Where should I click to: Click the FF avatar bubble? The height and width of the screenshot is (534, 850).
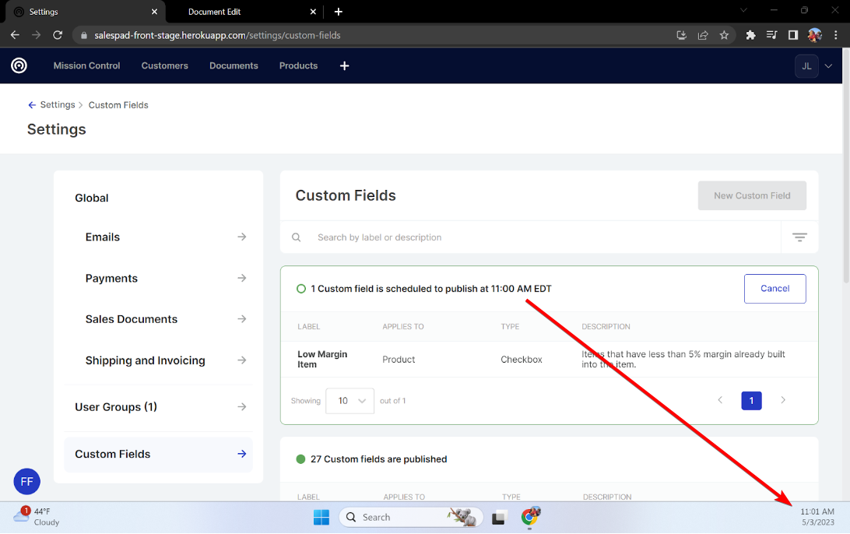point(26,482)
